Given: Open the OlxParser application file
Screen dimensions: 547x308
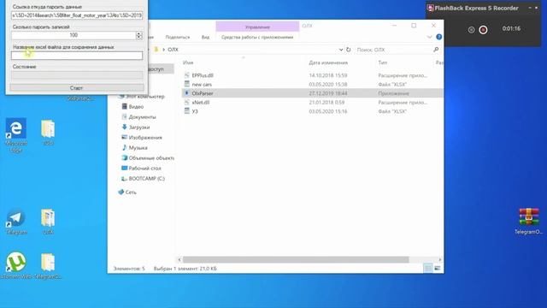Looking at the screenshot, I should point(203,93).
